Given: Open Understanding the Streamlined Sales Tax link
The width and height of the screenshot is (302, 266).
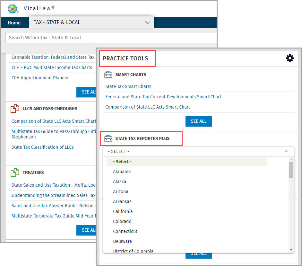Looking at the screenshot, I should [54, 195].
